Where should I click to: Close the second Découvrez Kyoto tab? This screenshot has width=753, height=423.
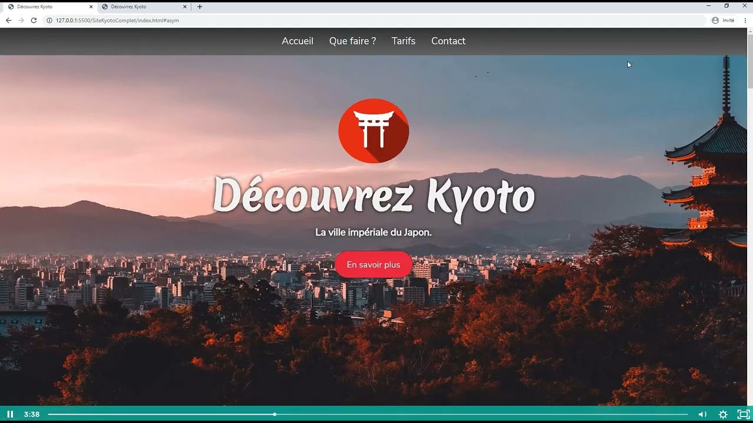click(185, 6)
